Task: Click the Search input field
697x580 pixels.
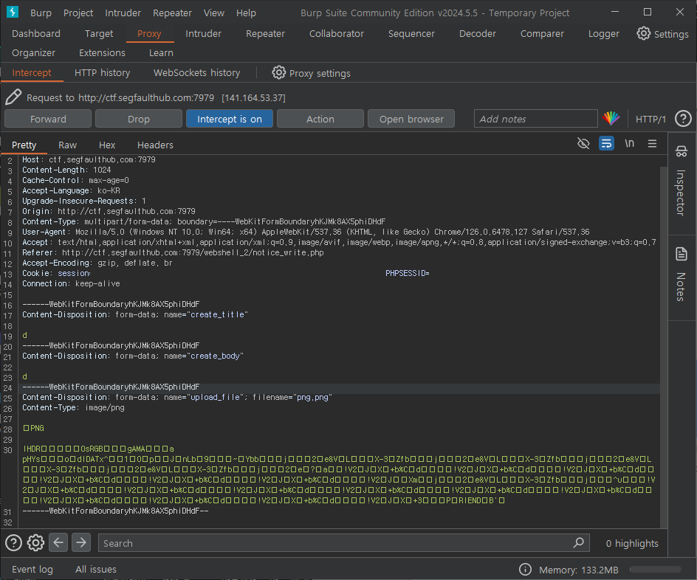Action: click(x=343, y=542)
